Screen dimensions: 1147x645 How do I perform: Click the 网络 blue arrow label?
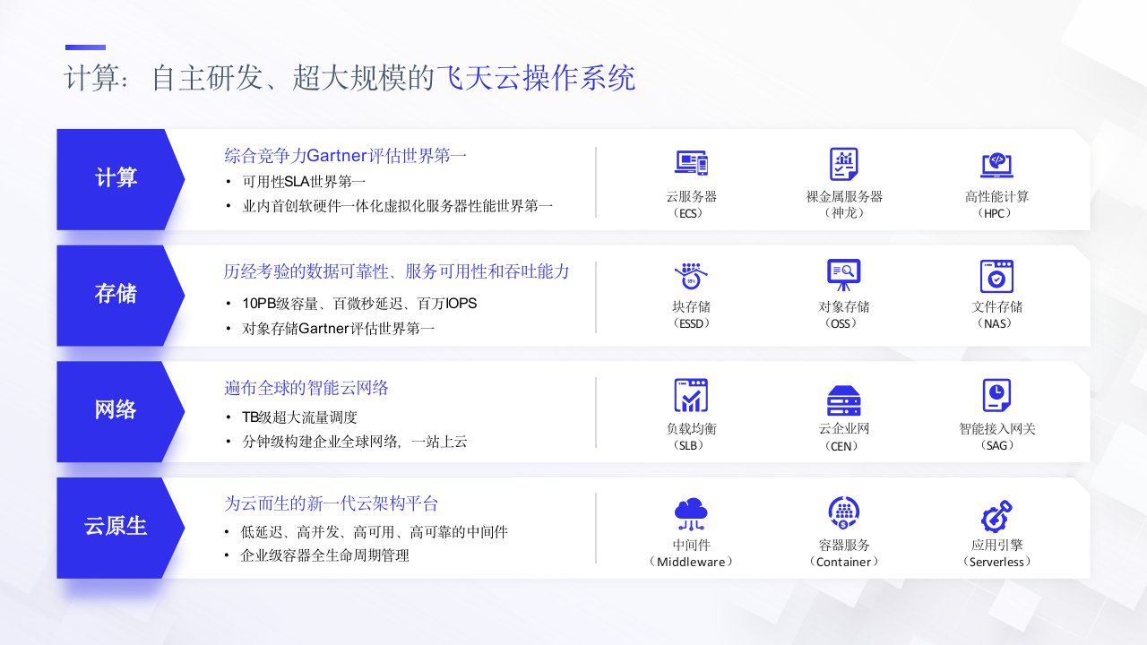pyautogui.click(x=116, y=411)
